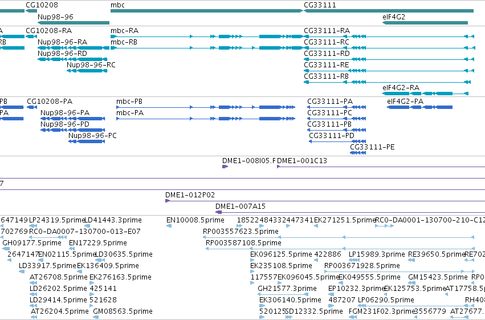This screenshot has width=485, height=320.
Task: Select EST GH09177.5prime
Action: point(6,249)
